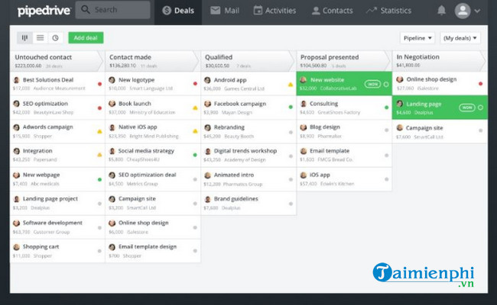The height and width of the screenshot is (305, 497).
Task: Open the Statistics tab
Action: pos(388,11)
